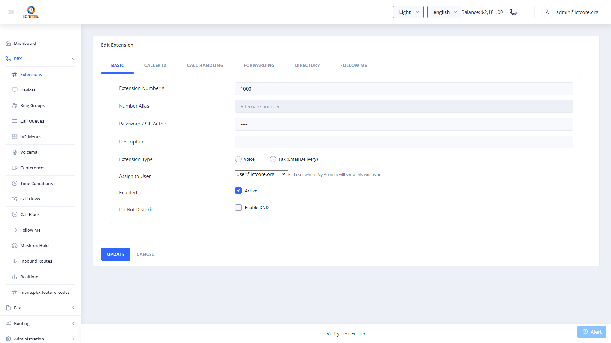Click the Music on Hold headphones icon
Screen dimensions: 611x343
click(x=15, y=245)
